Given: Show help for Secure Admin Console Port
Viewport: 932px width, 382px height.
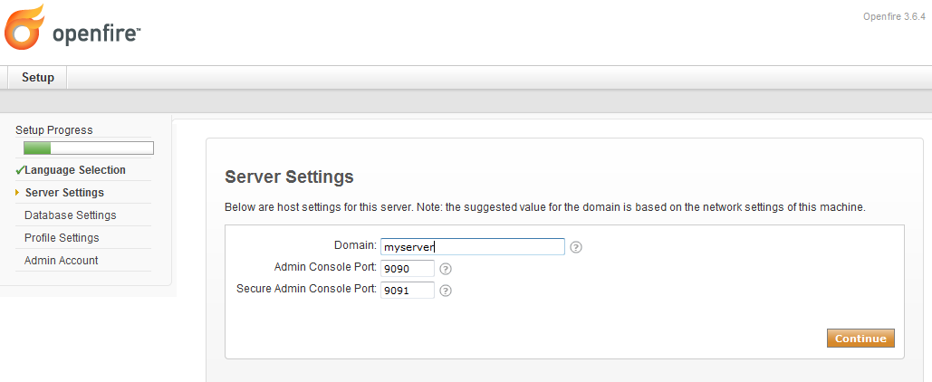Looking at the screenshot, I should (x=446, y=291).
